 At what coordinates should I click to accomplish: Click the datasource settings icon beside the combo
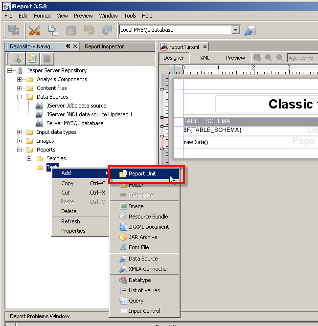[x=250, y=30]
